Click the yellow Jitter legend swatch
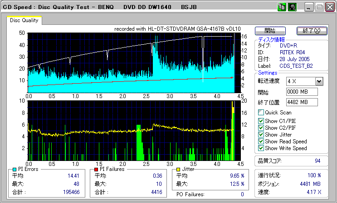337x203 pixels. tap(179, 170)
